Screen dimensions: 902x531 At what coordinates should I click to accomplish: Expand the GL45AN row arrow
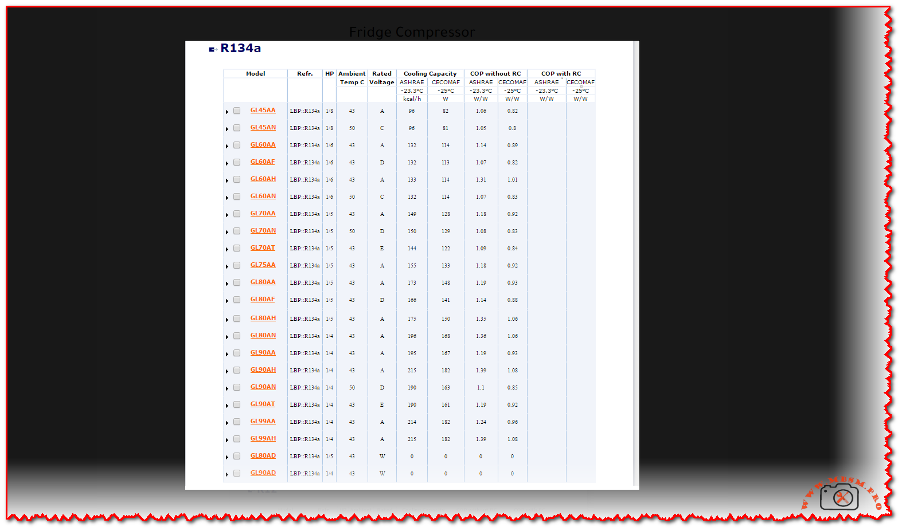pyautogui.click(x=227, y=129)
